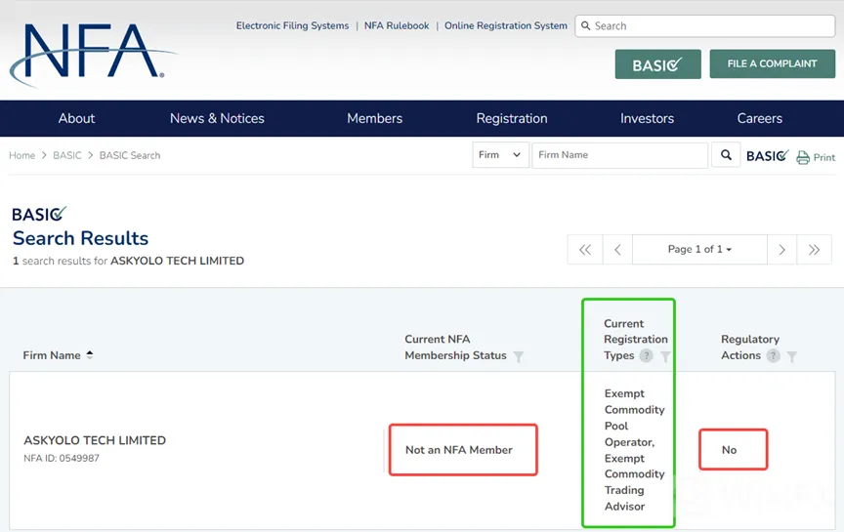The image size is (844, 532).
Task: Click Exempt Commodity Pool Operator text
Action: [634, 418]
